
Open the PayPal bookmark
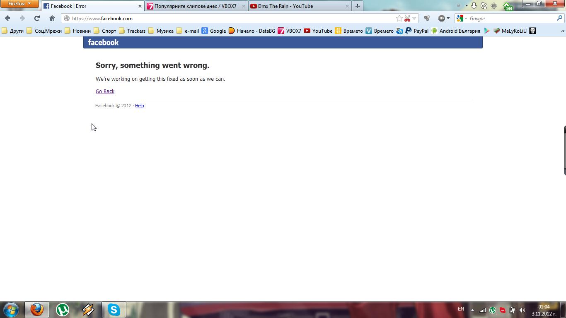click(417, 31)
